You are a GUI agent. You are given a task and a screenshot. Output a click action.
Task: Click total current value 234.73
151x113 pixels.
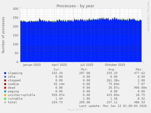57,102
